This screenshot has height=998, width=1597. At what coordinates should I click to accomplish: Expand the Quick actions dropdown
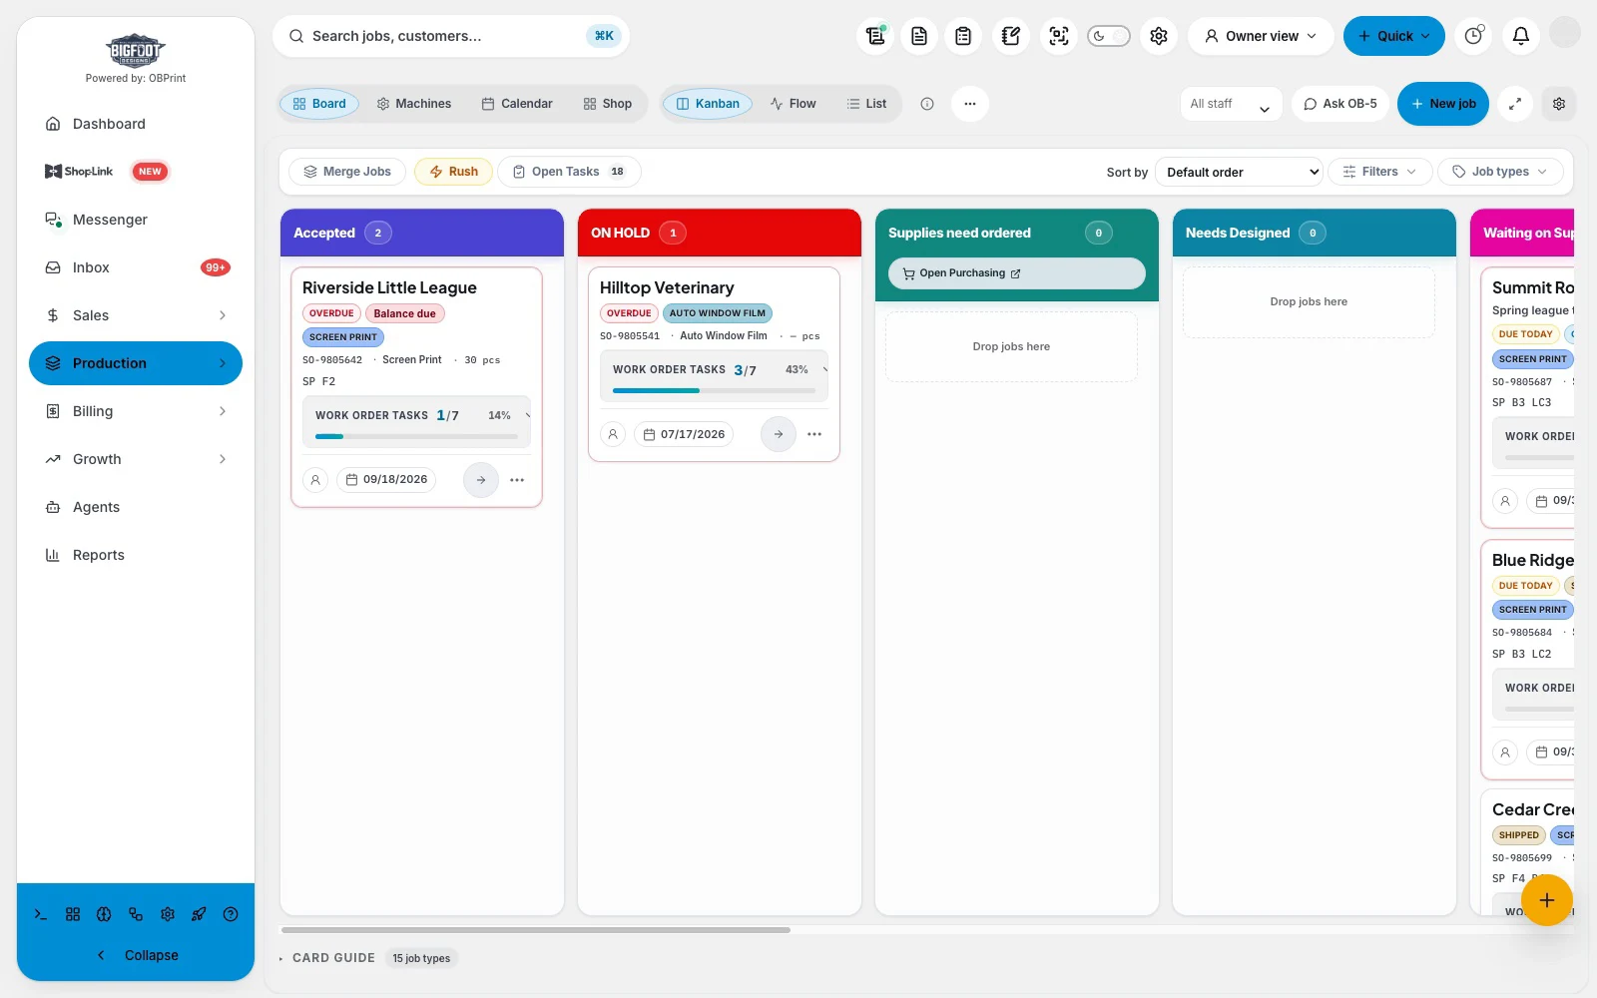(x=1394, y=36)
